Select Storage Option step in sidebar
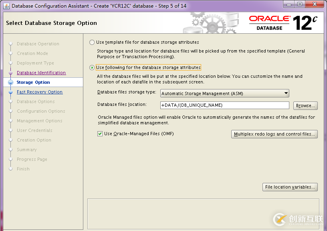The width and height of the screenshot is (327, 231). pyautogui.click(x=33, y=82)
